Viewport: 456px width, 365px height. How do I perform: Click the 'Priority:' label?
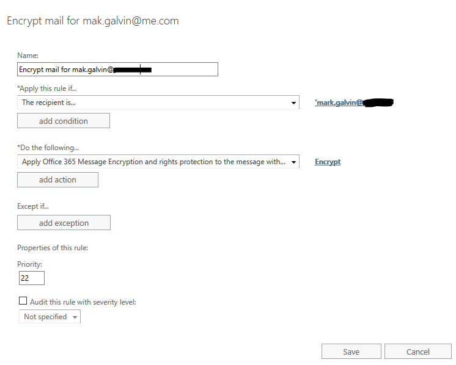click(29, 264)
